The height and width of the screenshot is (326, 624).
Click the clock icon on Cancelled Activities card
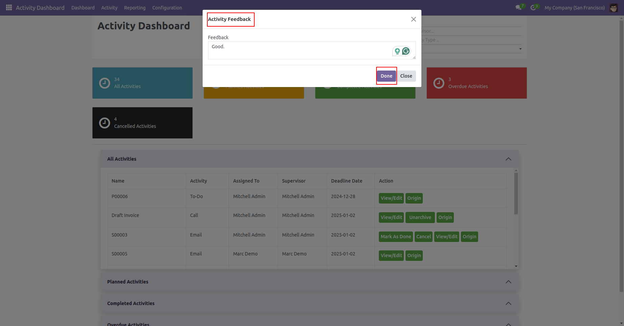(x=104, y=123)
